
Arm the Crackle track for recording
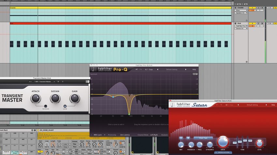point(262,8)
